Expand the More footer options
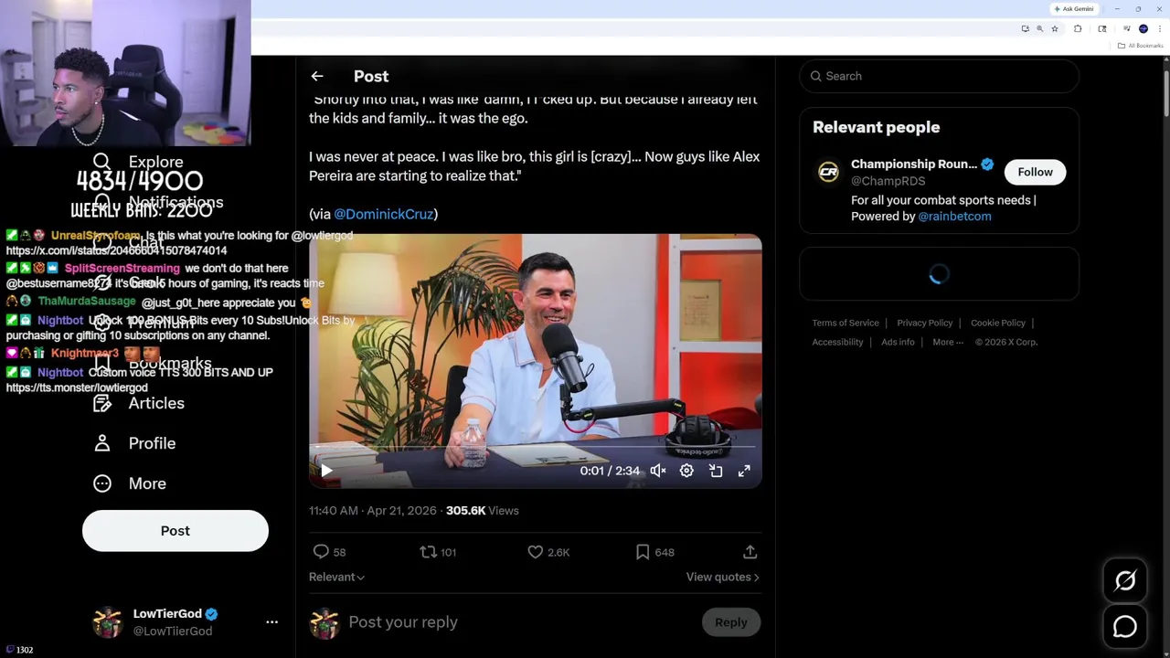The height and width of the screenshot is (658, 1170). (x=948, y=342)
